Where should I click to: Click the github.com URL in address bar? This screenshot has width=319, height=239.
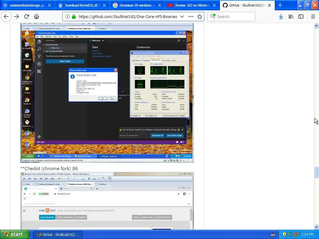tap(128, 17)
